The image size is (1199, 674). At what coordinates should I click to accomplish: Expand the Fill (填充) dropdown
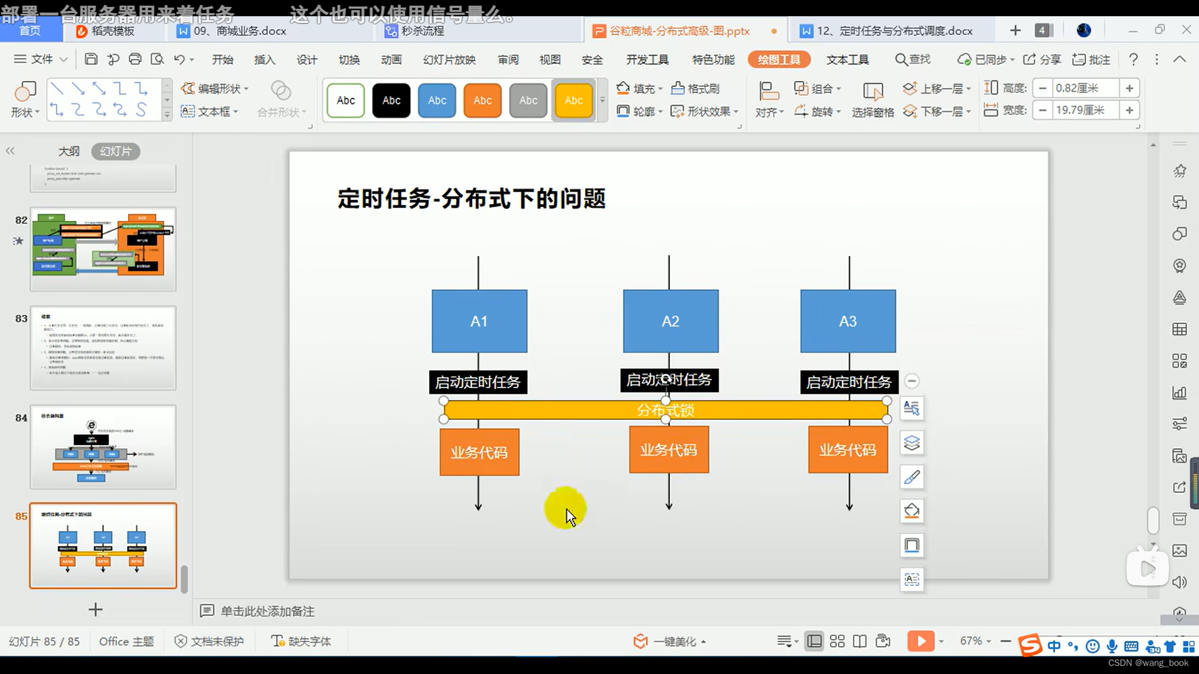click(x=660, y=89)
